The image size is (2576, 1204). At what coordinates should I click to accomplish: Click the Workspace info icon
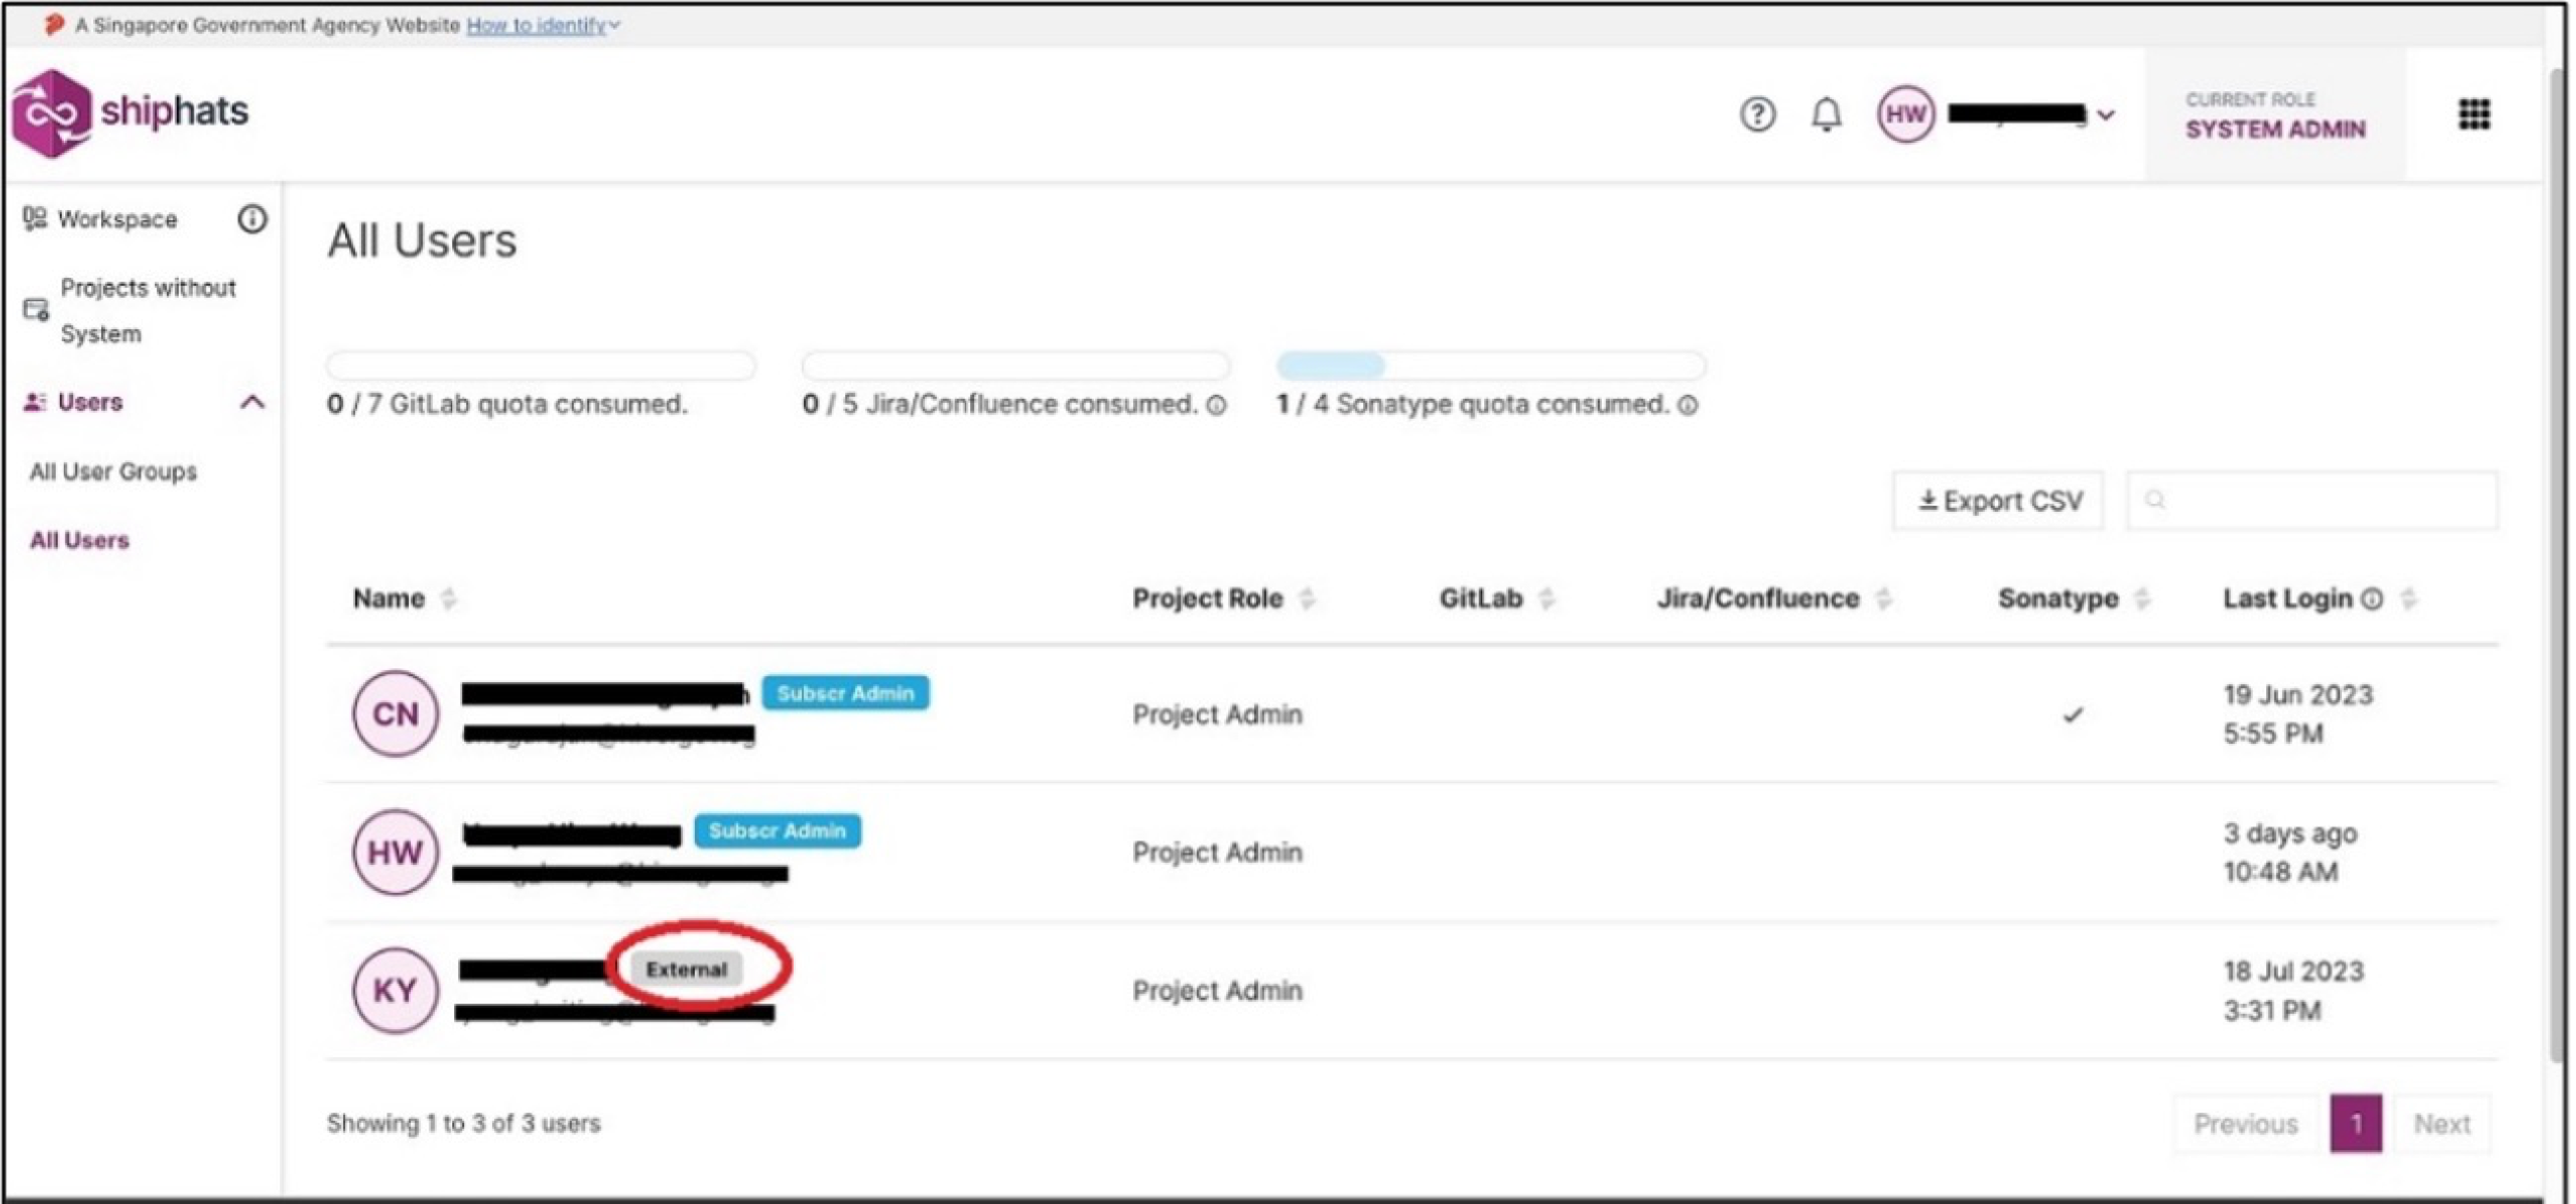pyautogui.click(x=252, y=219)
